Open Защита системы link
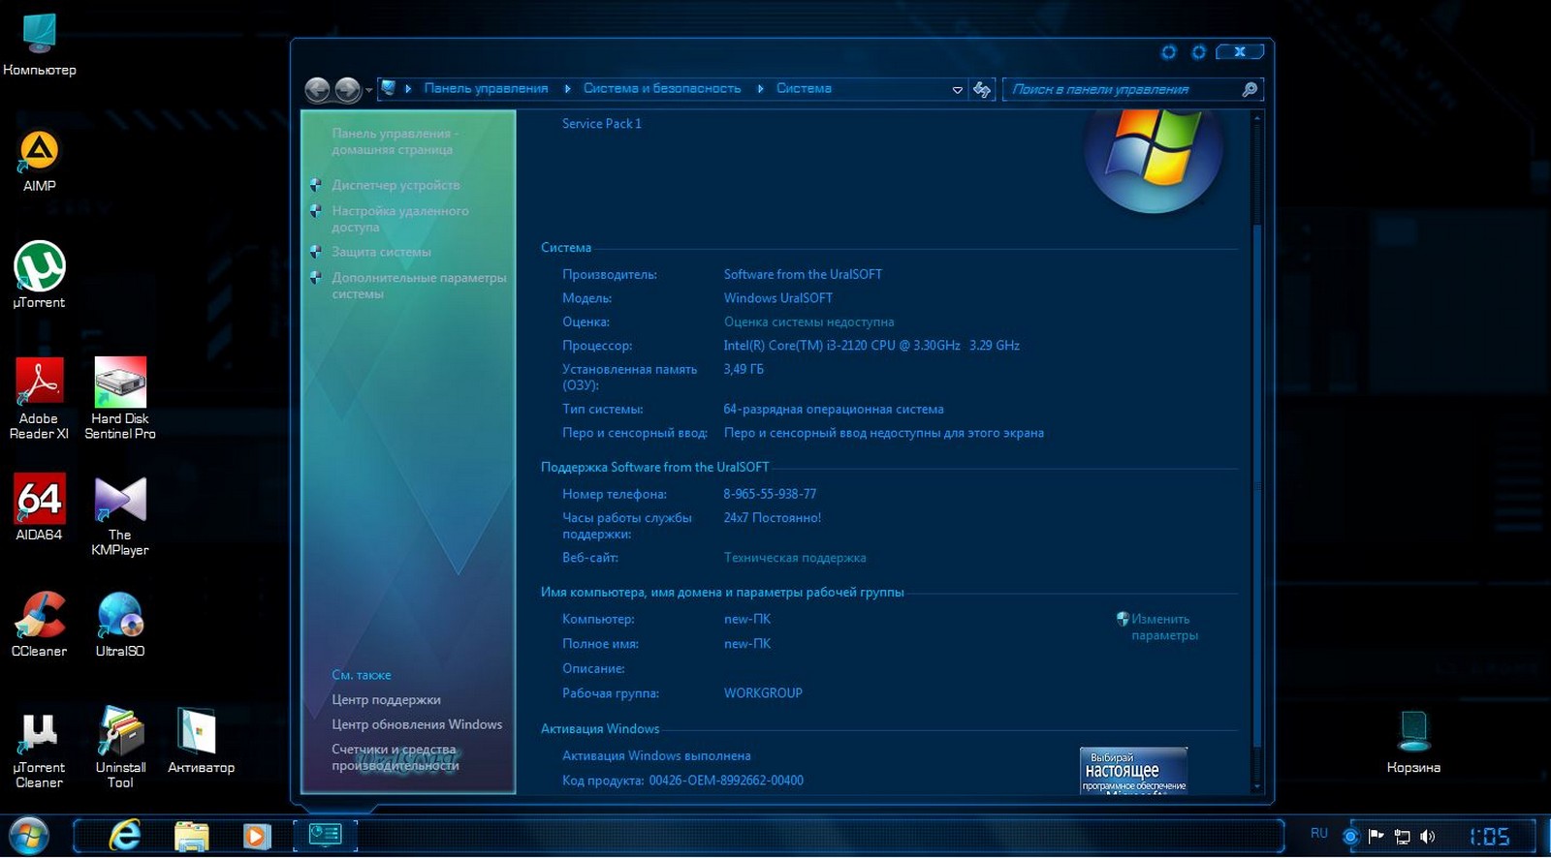Viewport: 1551px width, 858px height. pos(381,252)
